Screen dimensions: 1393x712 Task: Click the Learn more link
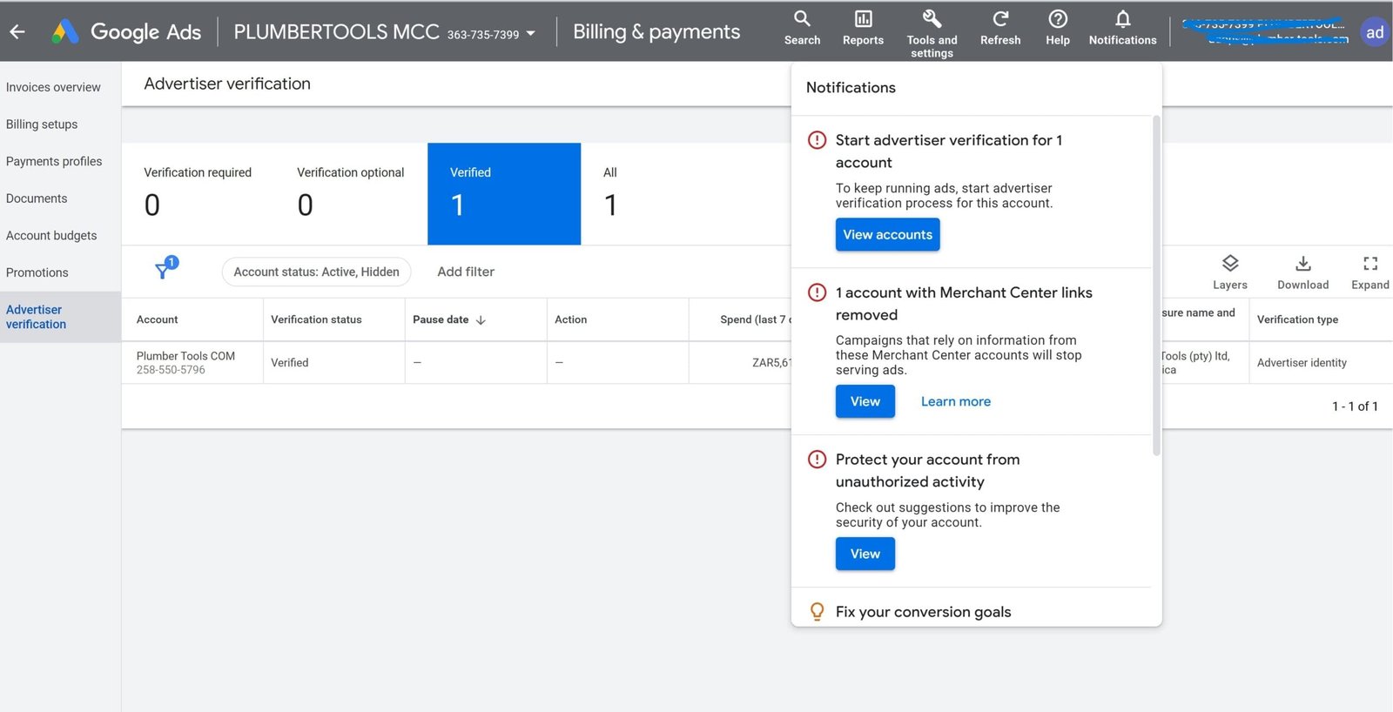pyautogui.click(x=955, y=401)
